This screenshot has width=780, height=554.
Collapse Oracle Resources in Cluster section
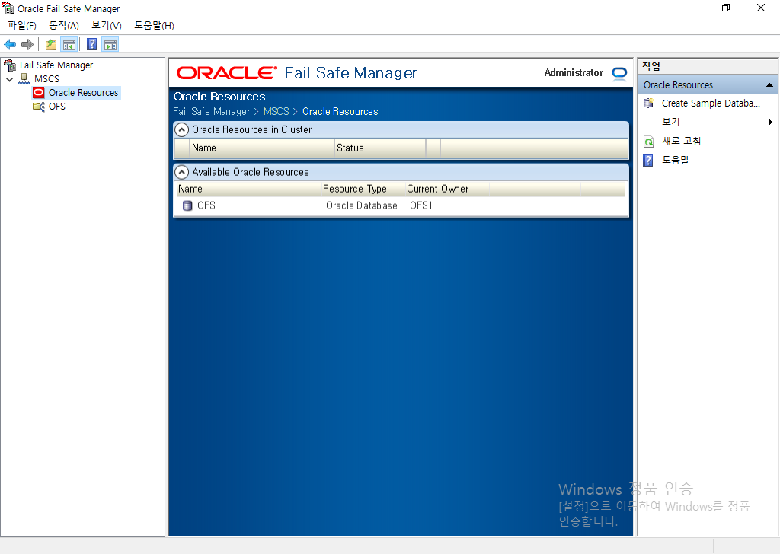click(182, 129)
